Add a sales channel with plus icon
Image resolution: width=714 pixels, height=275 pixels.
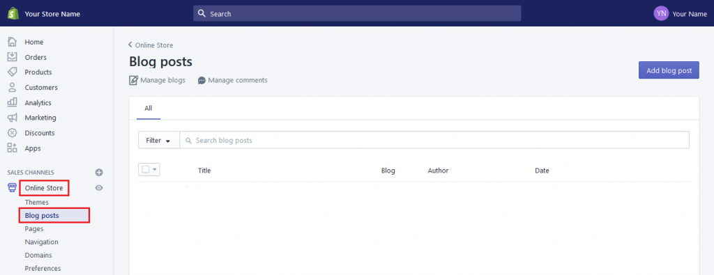pos(99,172)
